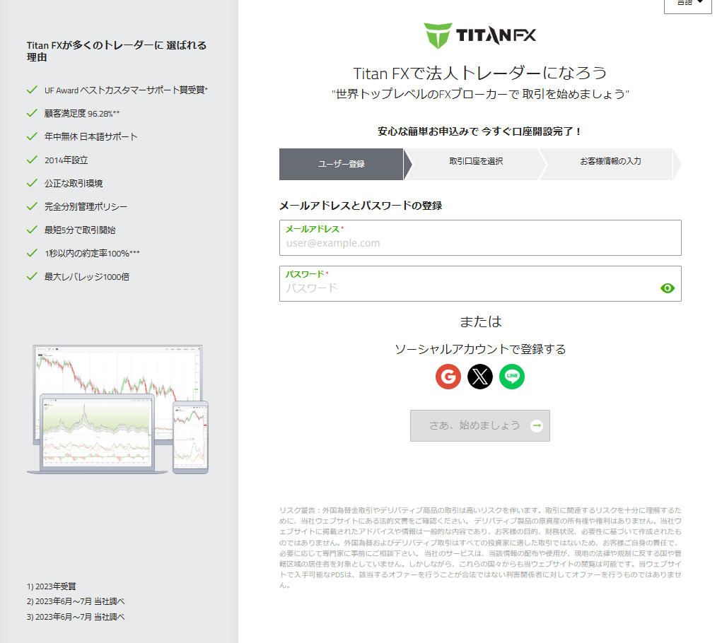Select the ユーザー登録 step tab
Viewport: 722px width, 643px height.
tap(342, 164)
